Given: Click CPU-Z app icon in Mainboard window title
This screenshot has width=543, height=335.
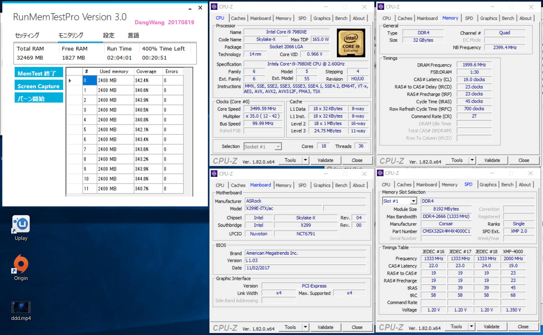Looking at the screenshot, I should 214,174.
